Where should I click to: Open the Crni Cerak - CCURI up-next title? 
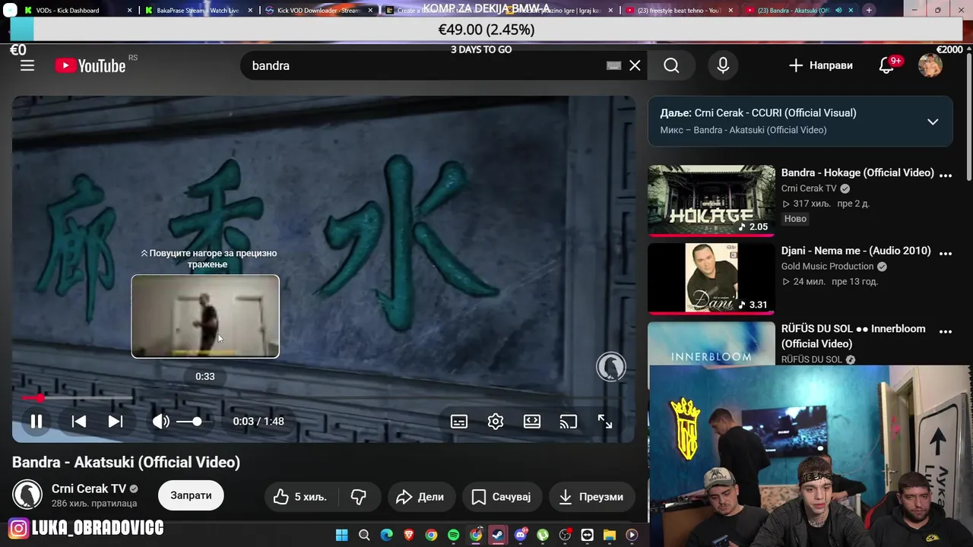[775, 112]
